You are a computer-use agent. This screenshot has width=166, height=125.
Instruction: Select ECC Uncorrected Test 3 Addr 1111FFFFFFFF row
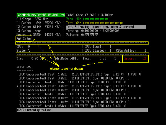[74, 78]
